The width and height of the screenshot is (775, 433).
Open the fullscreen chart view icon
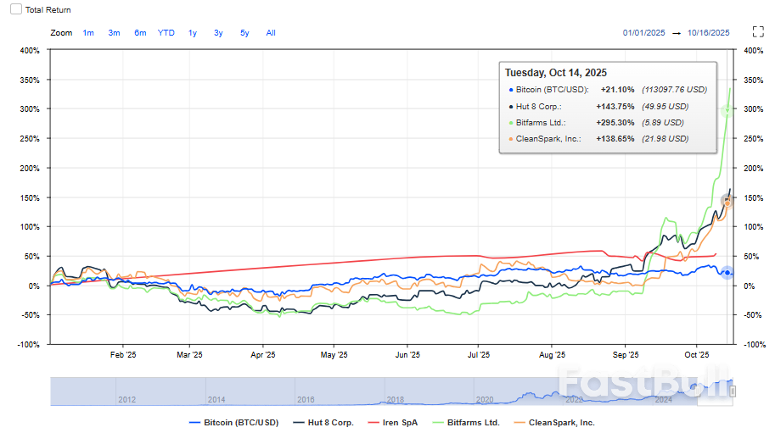(x=758, y=32)
